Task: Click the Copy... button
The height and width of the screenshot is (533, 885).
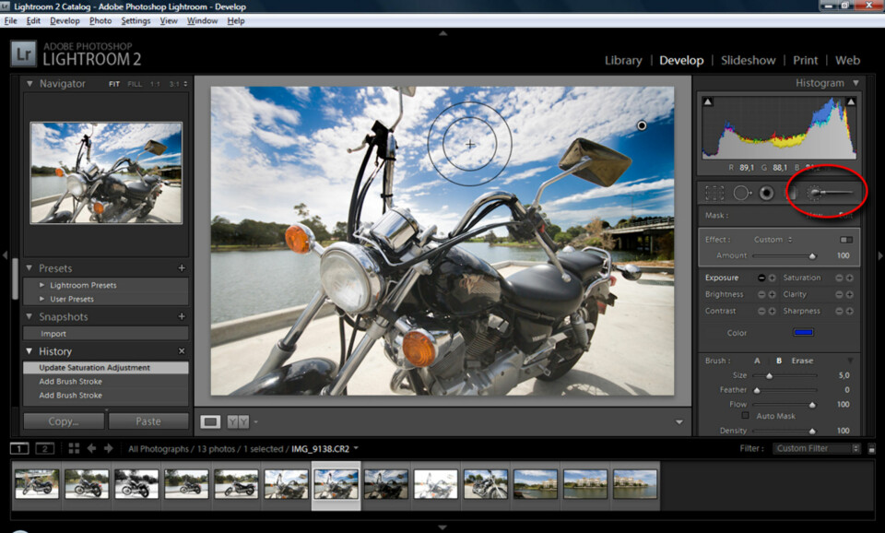Action: click(64, 421)
